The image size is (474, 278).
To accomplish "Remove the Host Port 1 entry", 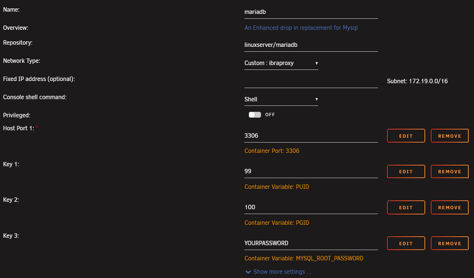I will click(449, 136).
